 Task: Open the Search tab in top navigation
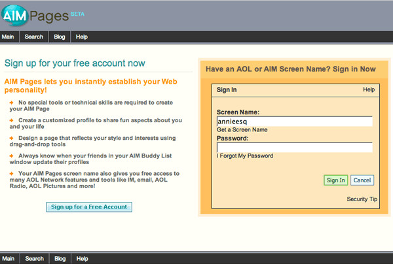(34, 37)
